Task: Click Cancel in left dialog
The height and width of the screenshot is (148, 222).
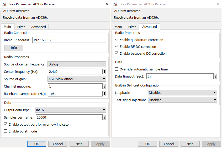Action: 58,144
